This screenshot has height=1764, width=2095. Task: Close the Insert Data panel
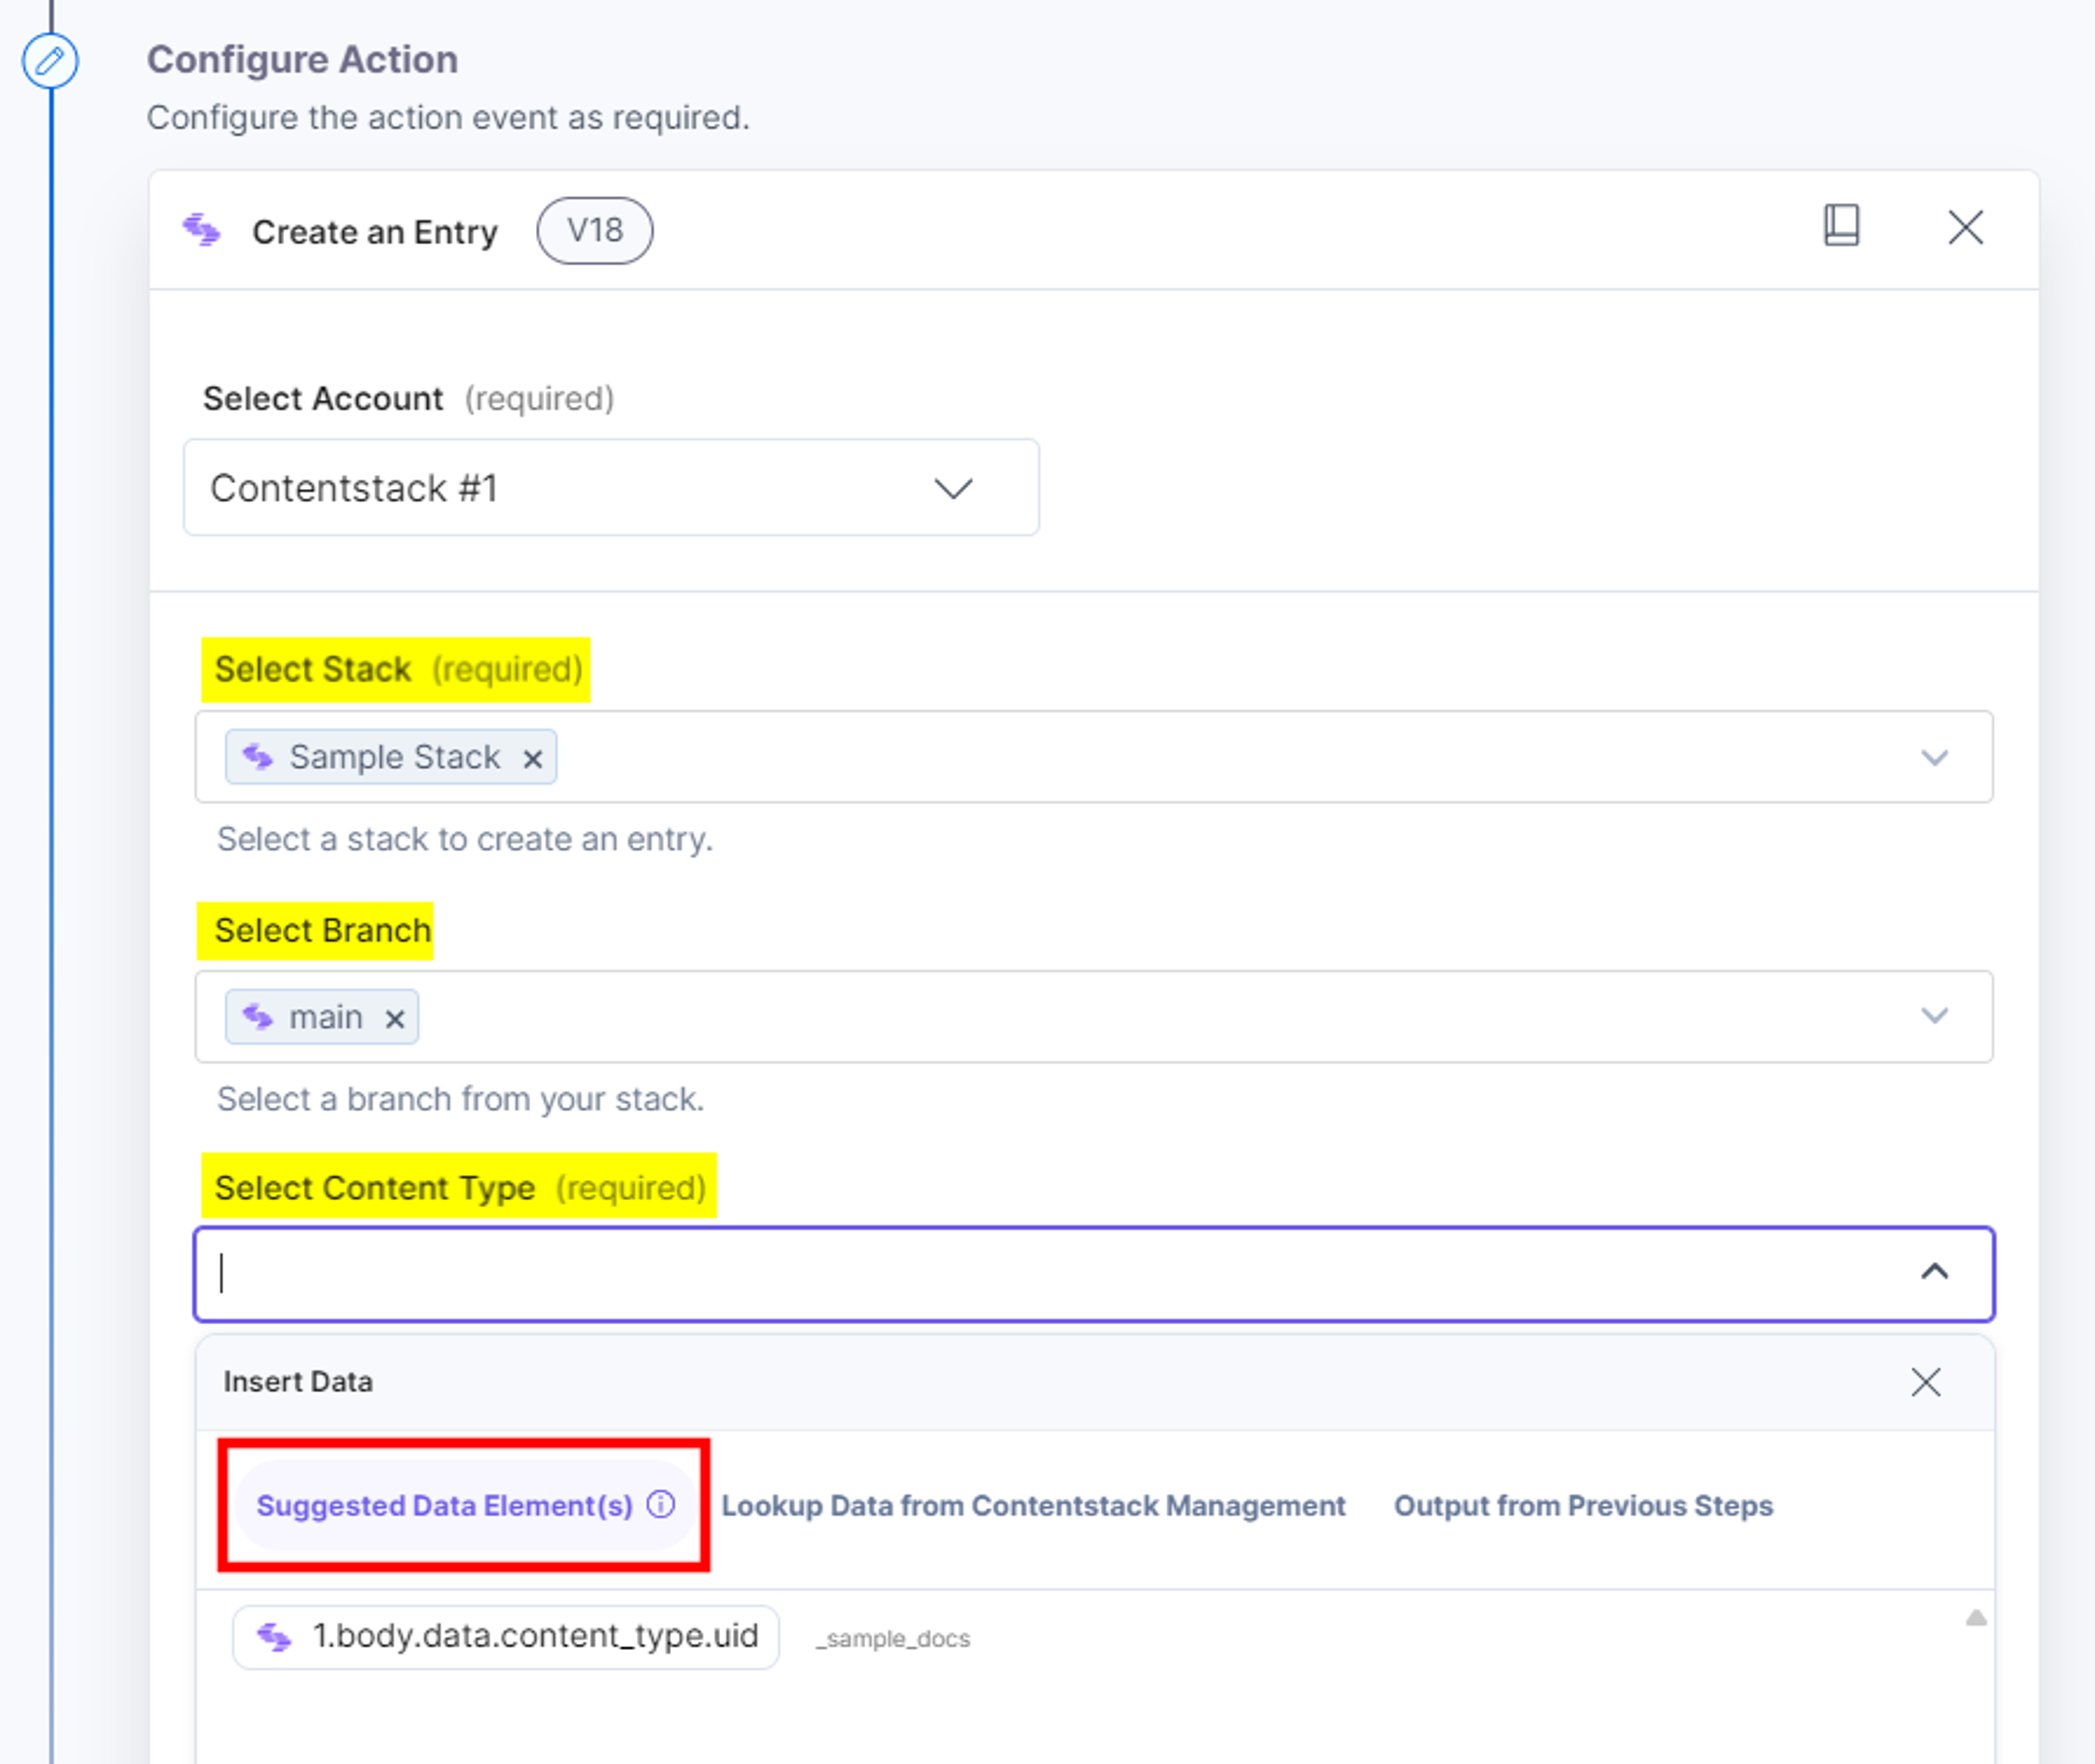1925,1382
